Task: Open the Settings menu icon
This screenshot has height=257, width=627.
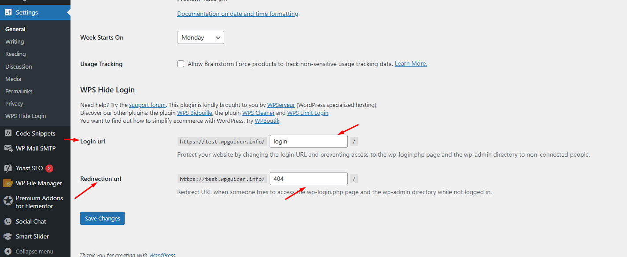Action: tap(8, 12)
